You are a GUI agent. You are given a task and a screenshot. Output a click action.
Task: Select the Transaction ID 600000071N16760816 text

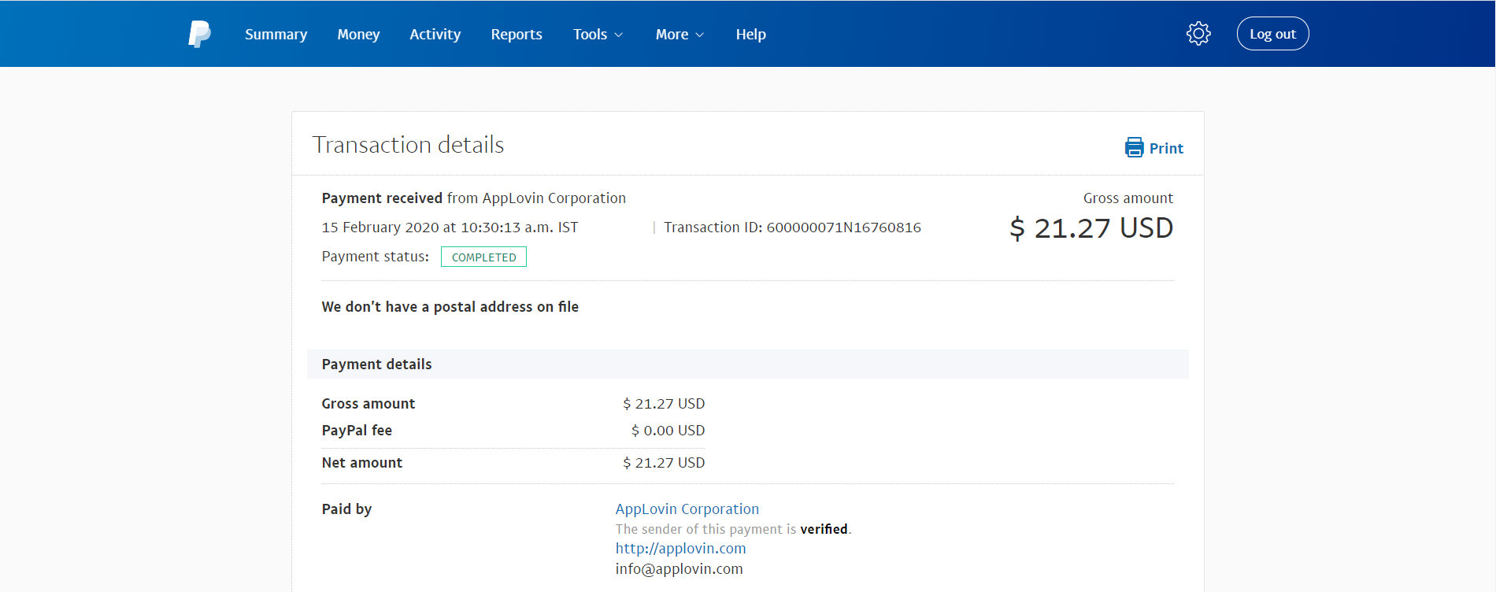pos(792,228)
